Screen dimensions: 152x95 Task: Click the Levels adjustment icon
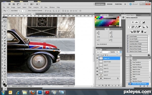click(x=136, y=22)
